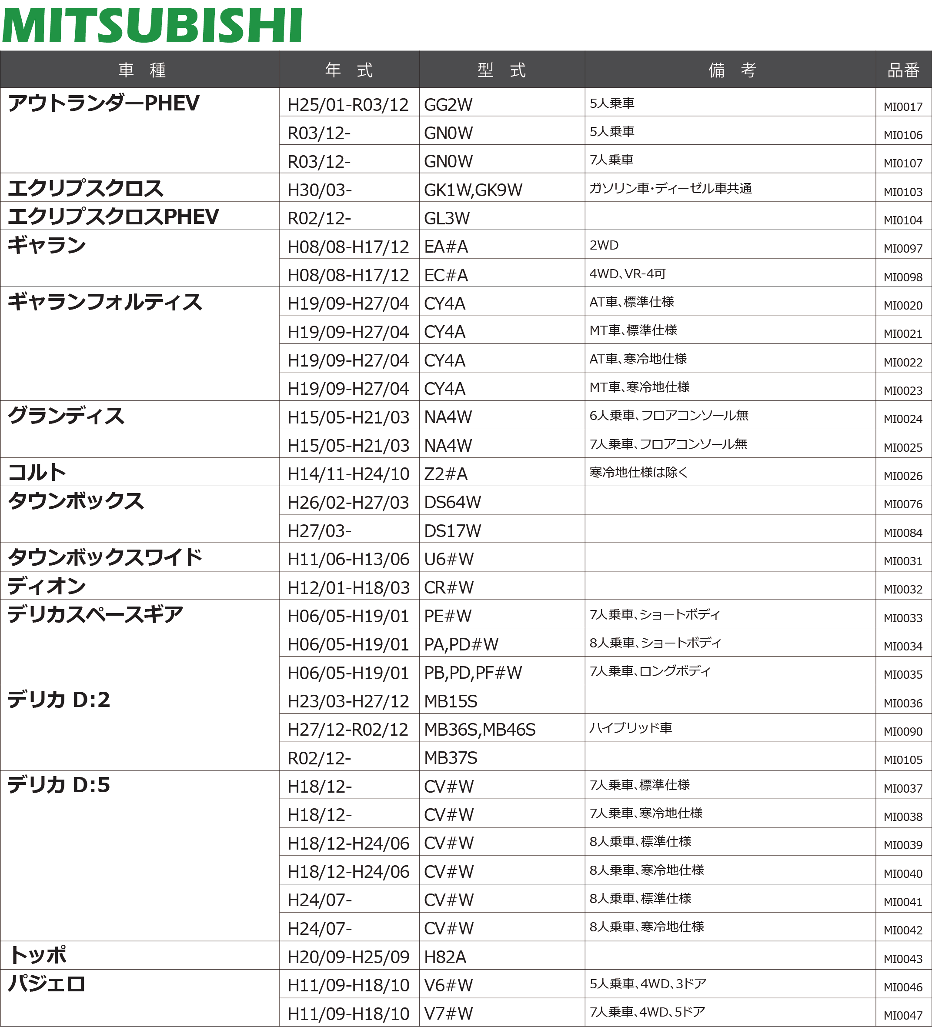Viewport: 932px width, 1027px height.
Task: Select the エクリプスクロスPHEV row name
Action: (113, 217)
